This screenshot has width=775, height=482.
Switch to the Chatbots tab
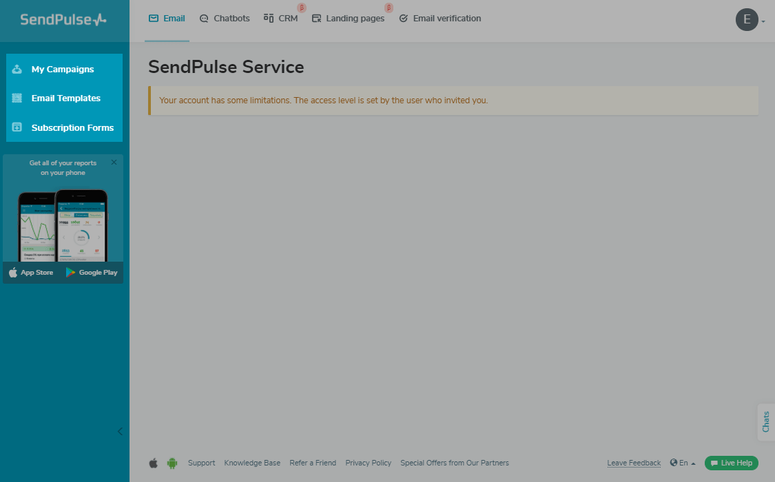225,19
